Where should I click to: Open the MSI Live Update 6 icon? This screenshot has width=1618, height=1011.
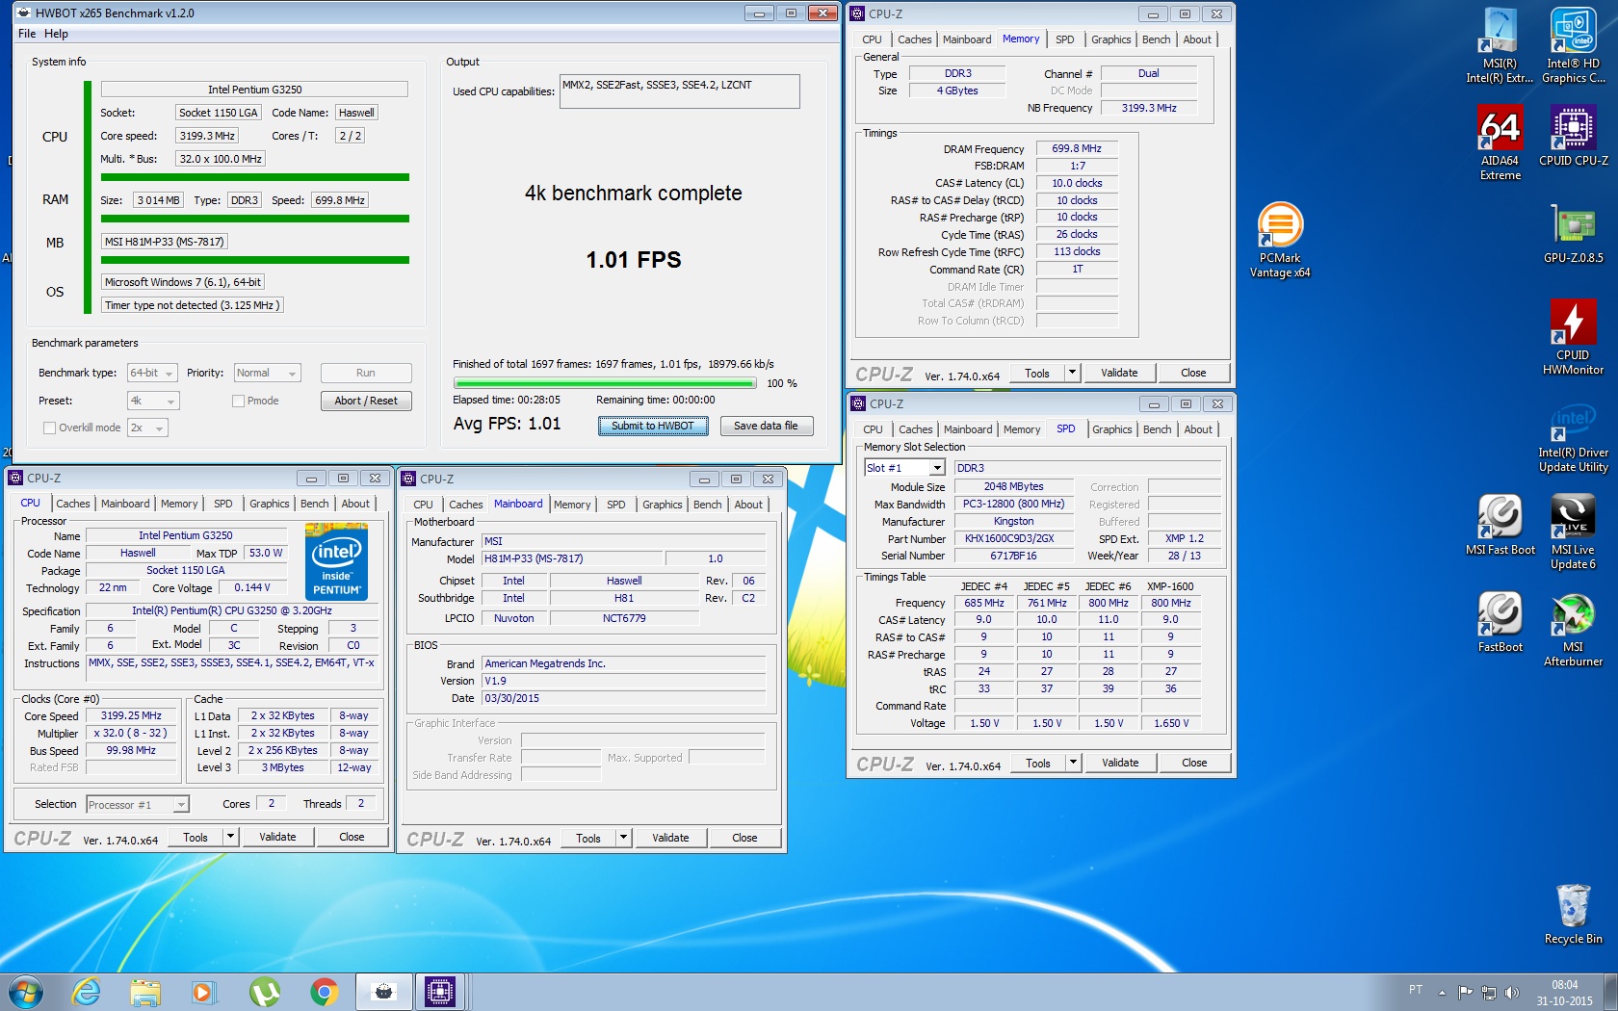point(1574,531)
